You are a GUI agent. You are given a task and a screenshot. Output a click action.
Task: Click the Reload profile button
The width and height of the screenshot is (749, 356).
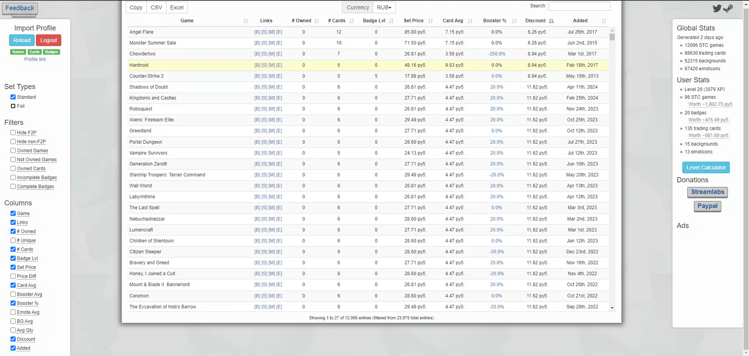pos(22,40)
